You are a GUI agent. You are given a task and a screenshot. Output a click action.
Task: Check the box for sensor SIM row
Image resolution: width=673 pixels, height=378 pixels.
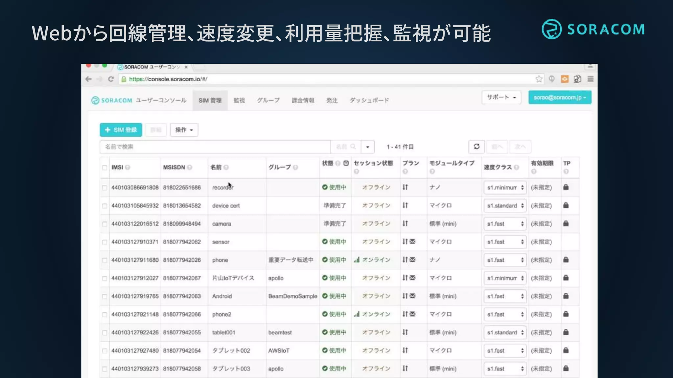[104, 242]
